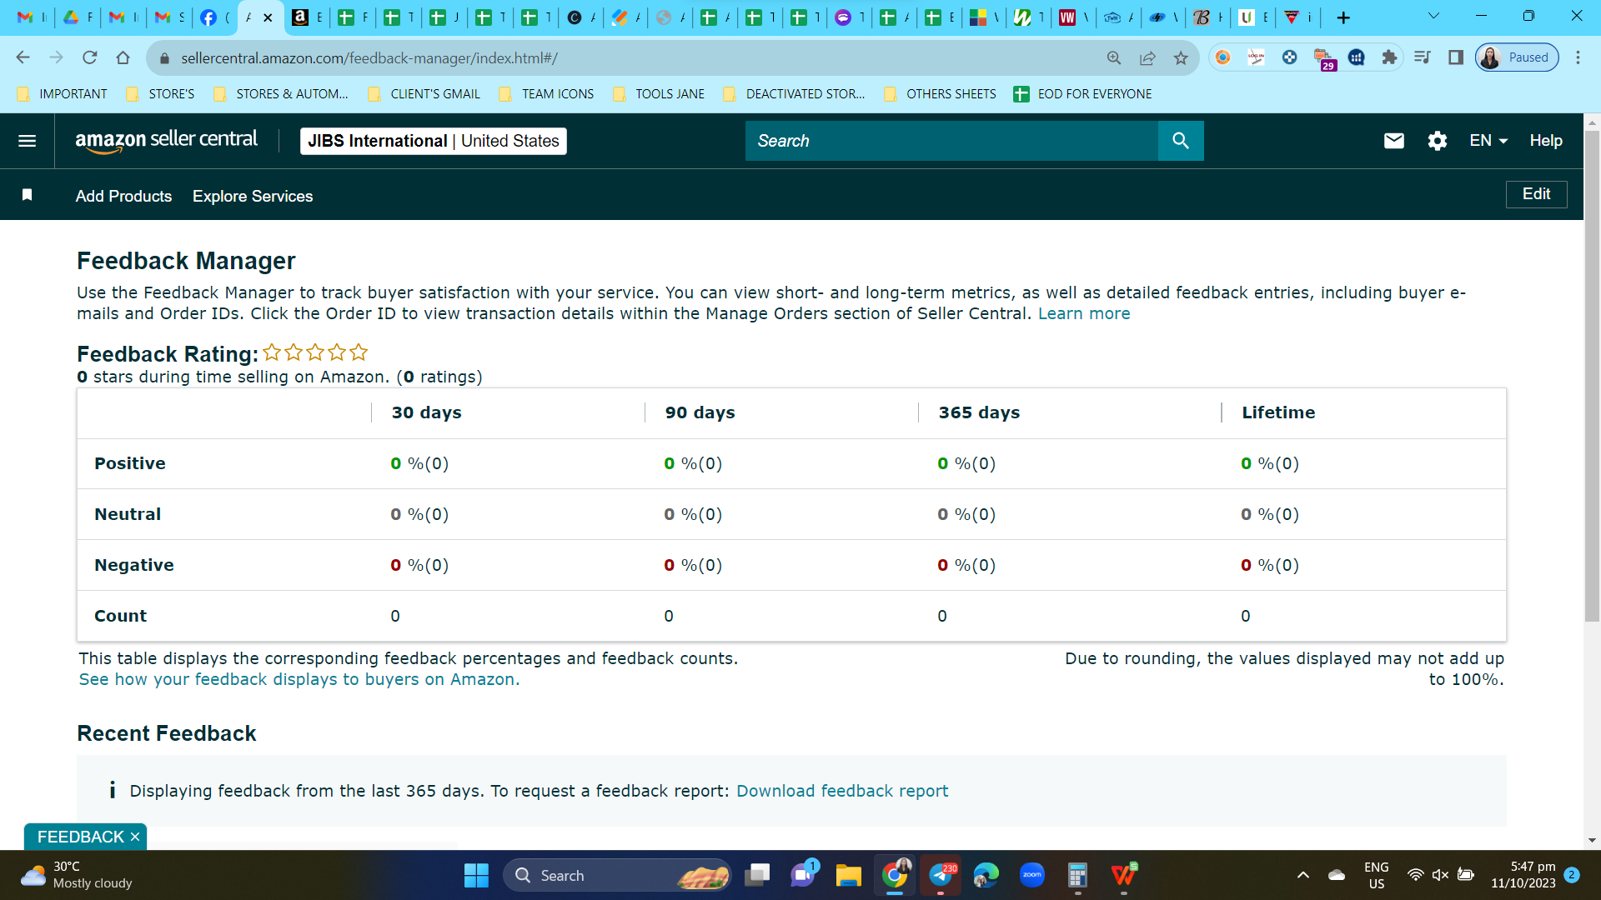Click the page vertical scrollbar
1601x900 pixels.
click(x=1592, y=375)
